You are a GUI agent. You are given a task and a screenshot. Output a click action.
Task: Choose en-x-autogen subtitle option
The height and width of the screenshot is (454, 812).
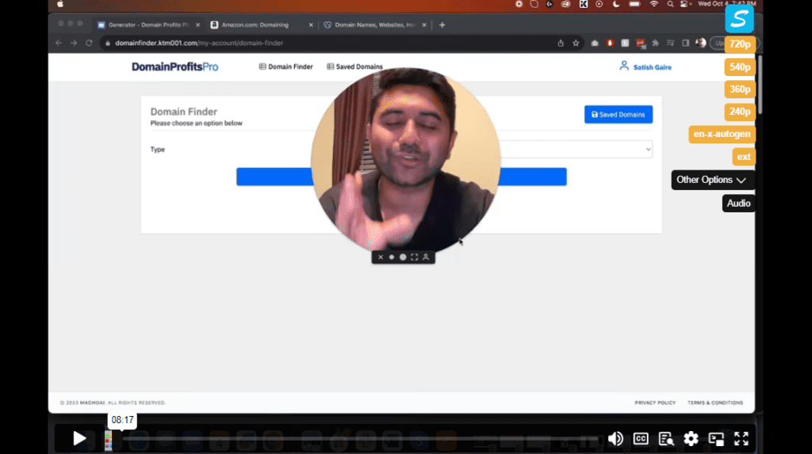click(x=722, y=134)
